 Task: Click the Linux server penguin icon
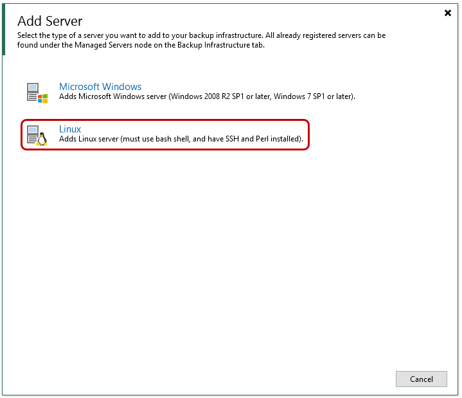click(x=37, y=135)
